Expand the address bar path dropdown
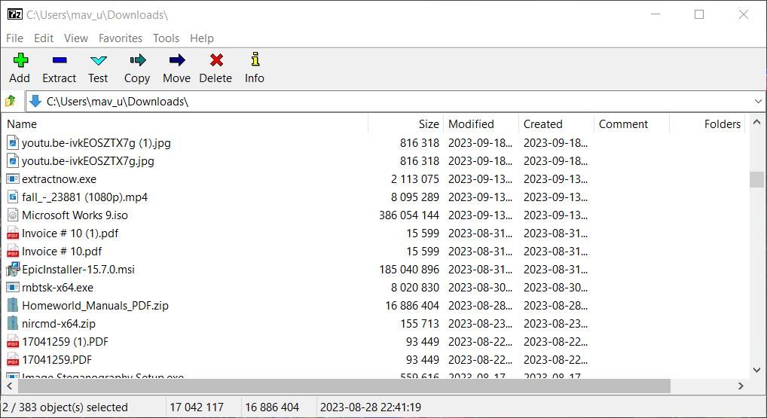The height and width of the screenshot is (418, 767). [757, 101]
